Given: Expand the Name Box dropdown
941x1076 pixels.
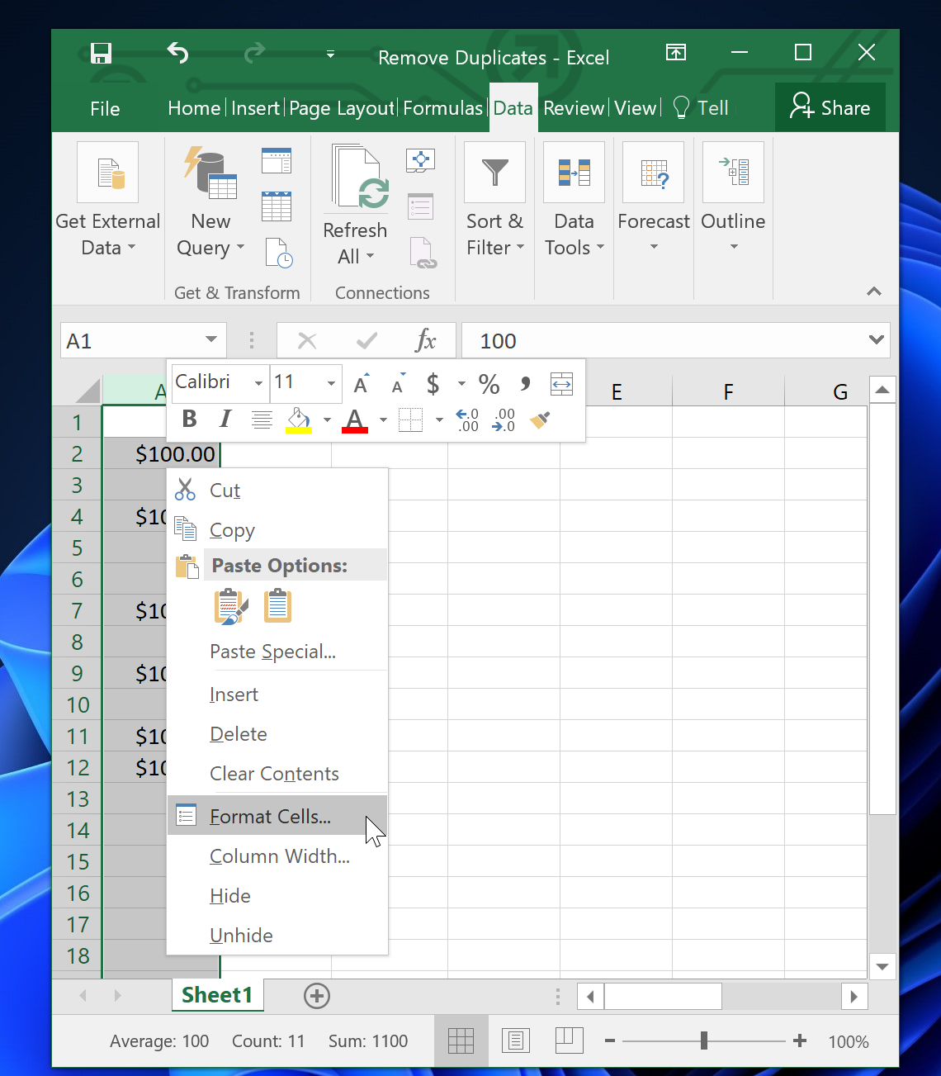Looking at the screenshot, I should [x=211, y=339].
